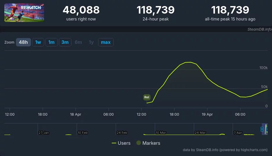
Task: Click the highlighted navigator selection window
Action: 265,129
